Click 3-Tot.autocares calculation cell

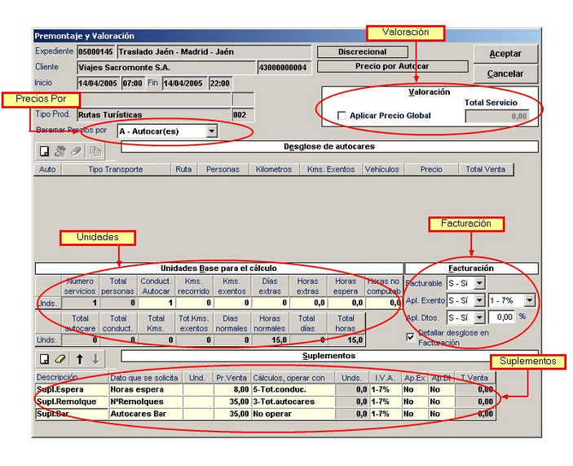(x=293, y=402)
